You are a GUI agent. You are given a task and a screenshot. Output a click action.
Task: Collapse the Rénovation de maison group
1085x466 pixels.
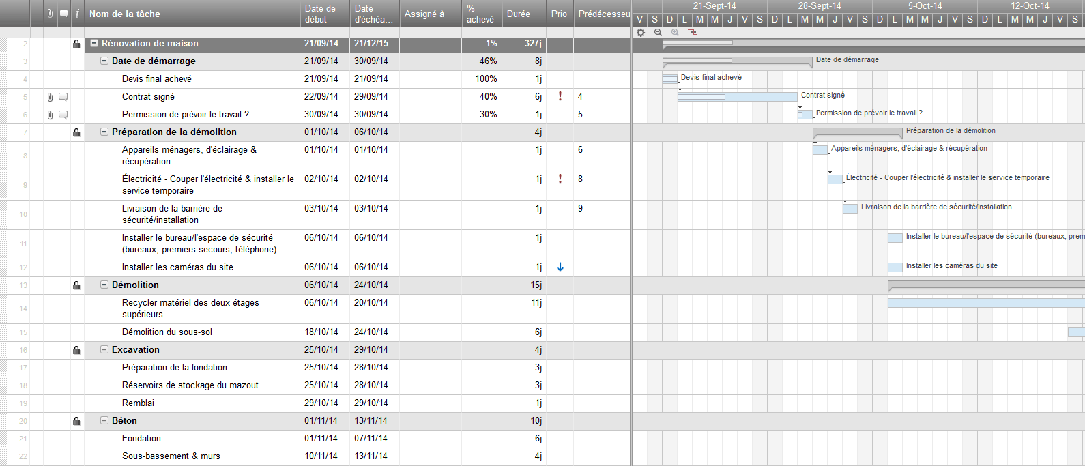[x=94, y=43]
